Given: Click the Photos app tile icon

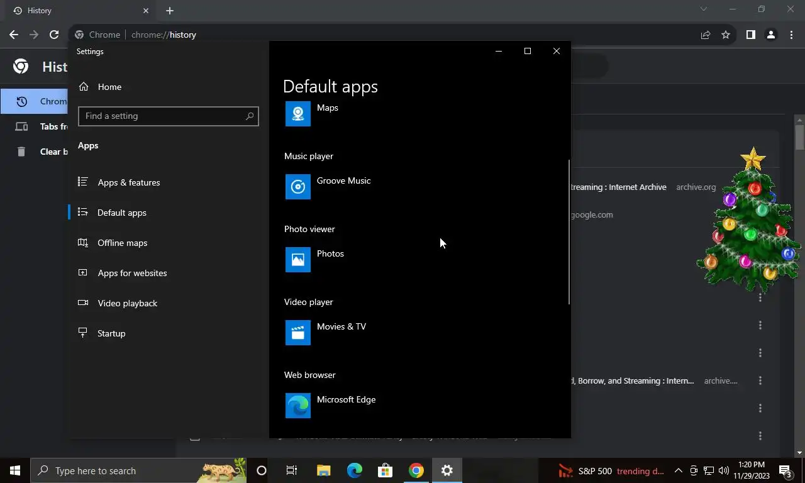Looking at the screenshot, I should (298, 260).
